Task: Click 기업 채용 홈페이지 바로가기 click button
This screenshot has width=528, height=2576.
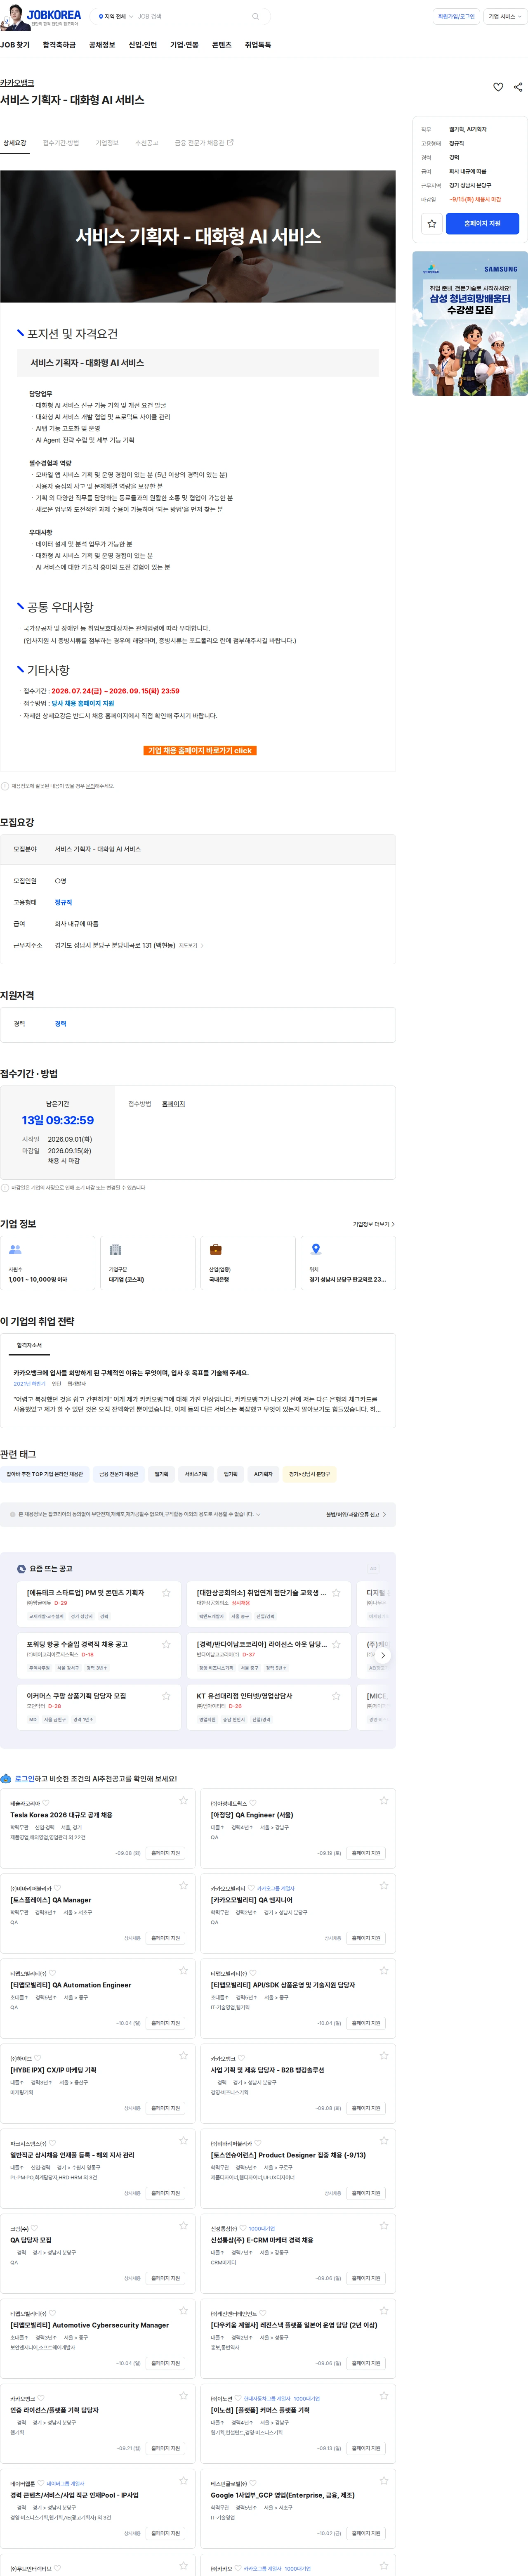Action: pyautogui.click(x=200, y=750)
